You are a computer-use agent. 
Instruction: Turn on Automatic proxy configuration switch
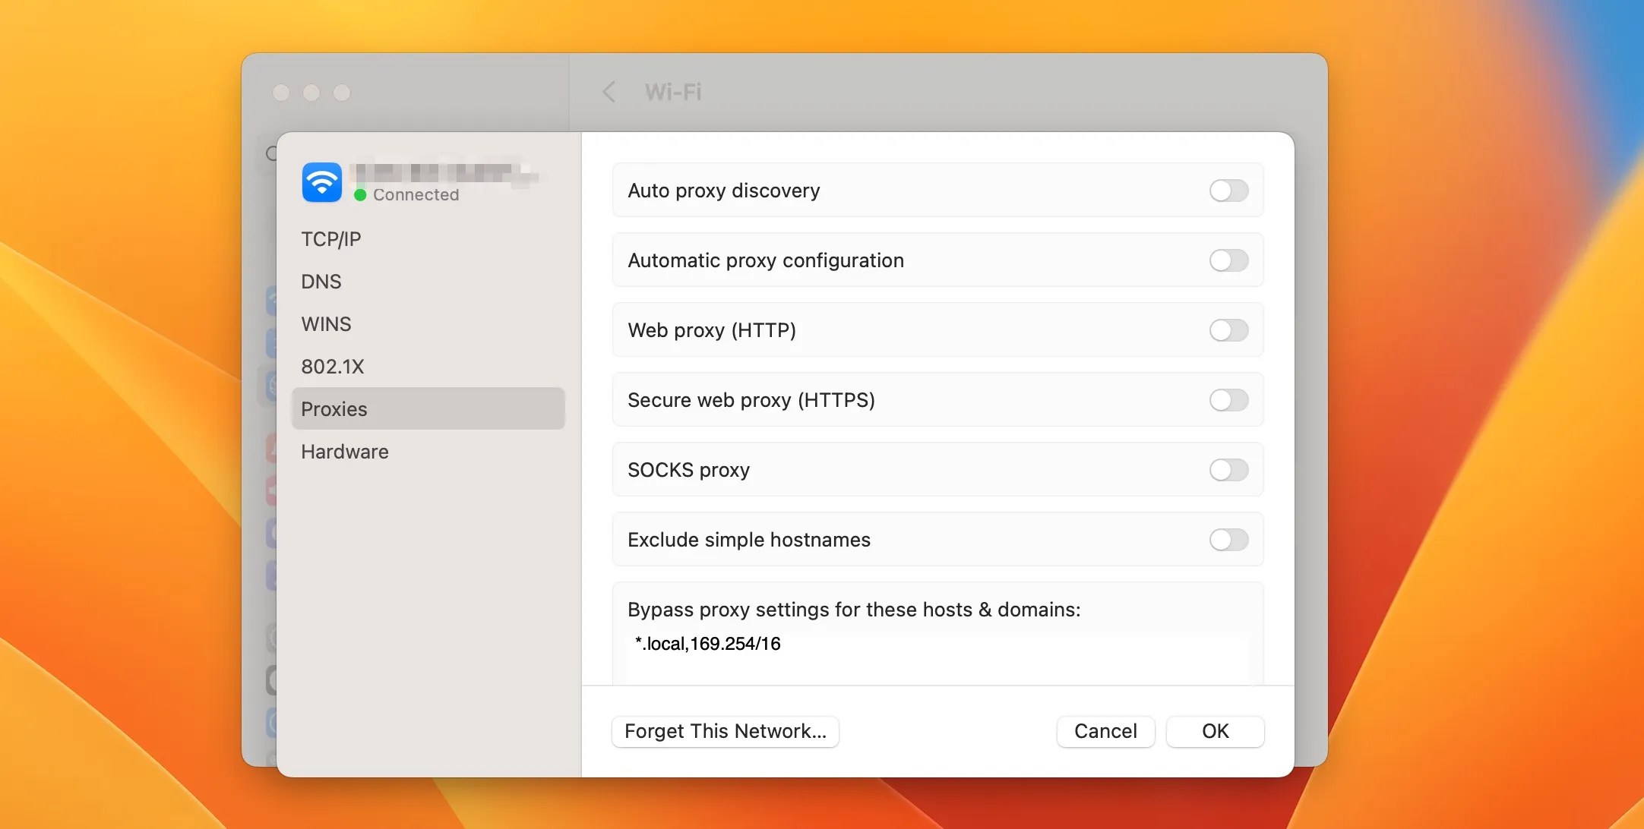point(1228,260)
